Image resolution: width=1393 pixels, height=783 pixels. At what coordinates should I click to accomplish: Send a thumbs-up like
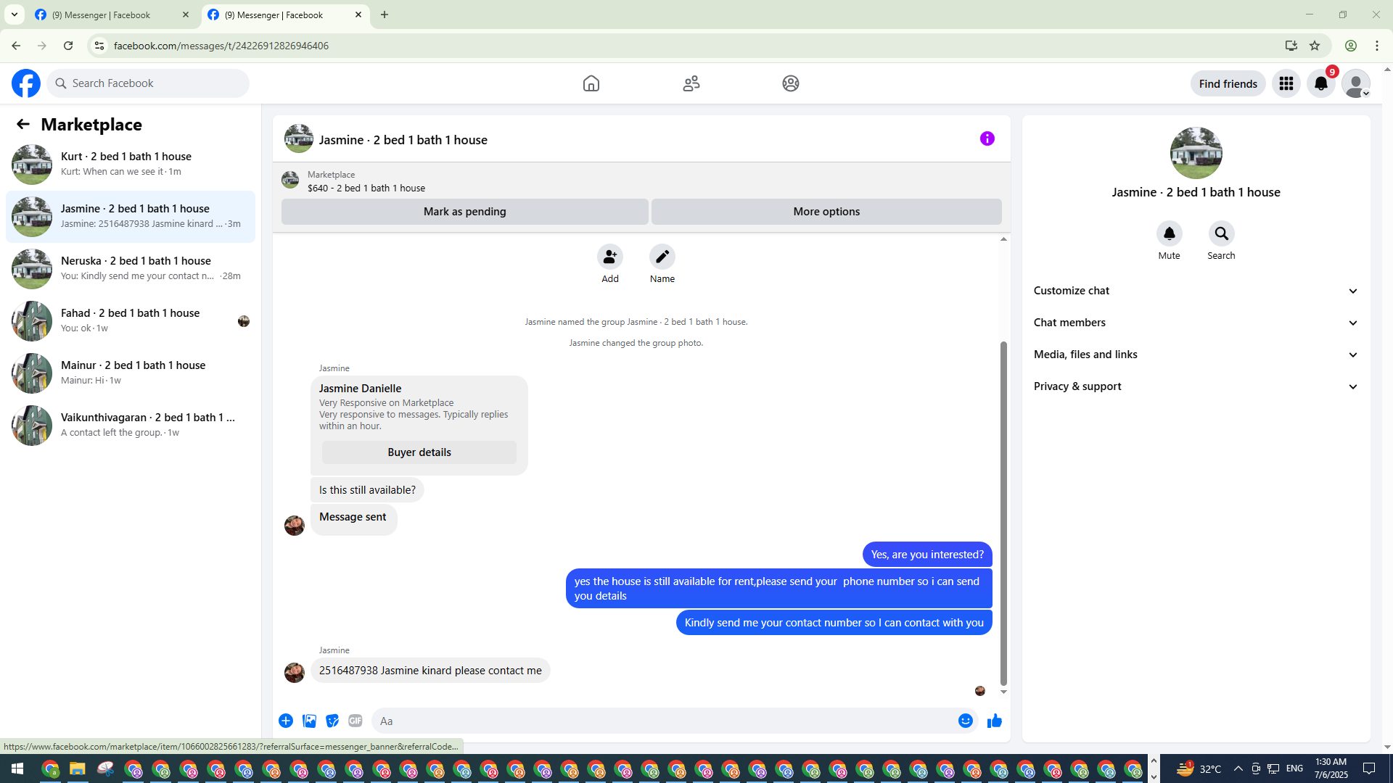[994, 721]
